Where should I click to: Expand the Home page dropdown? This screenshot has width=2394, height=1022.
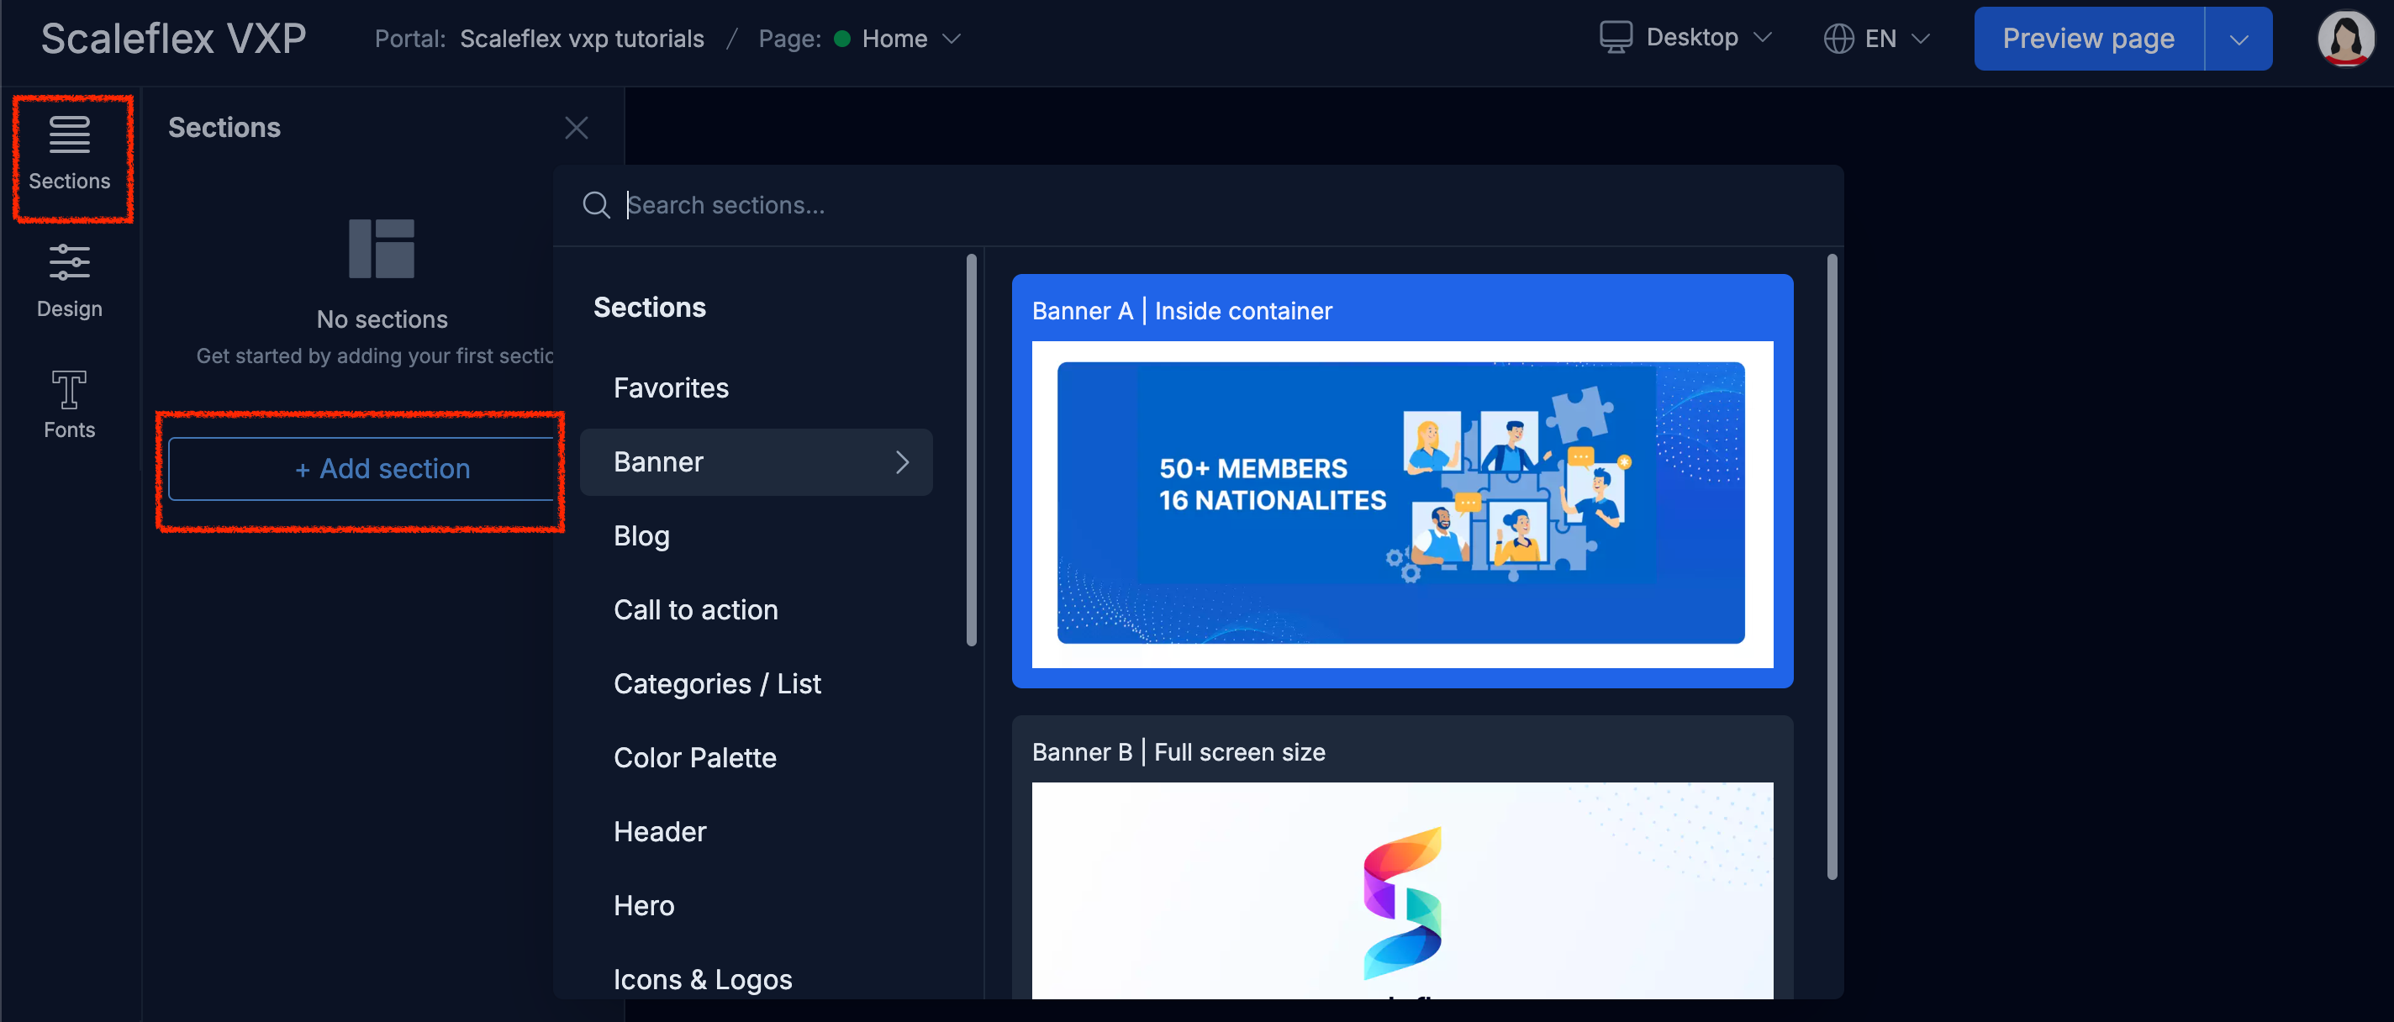coord(951,39)
